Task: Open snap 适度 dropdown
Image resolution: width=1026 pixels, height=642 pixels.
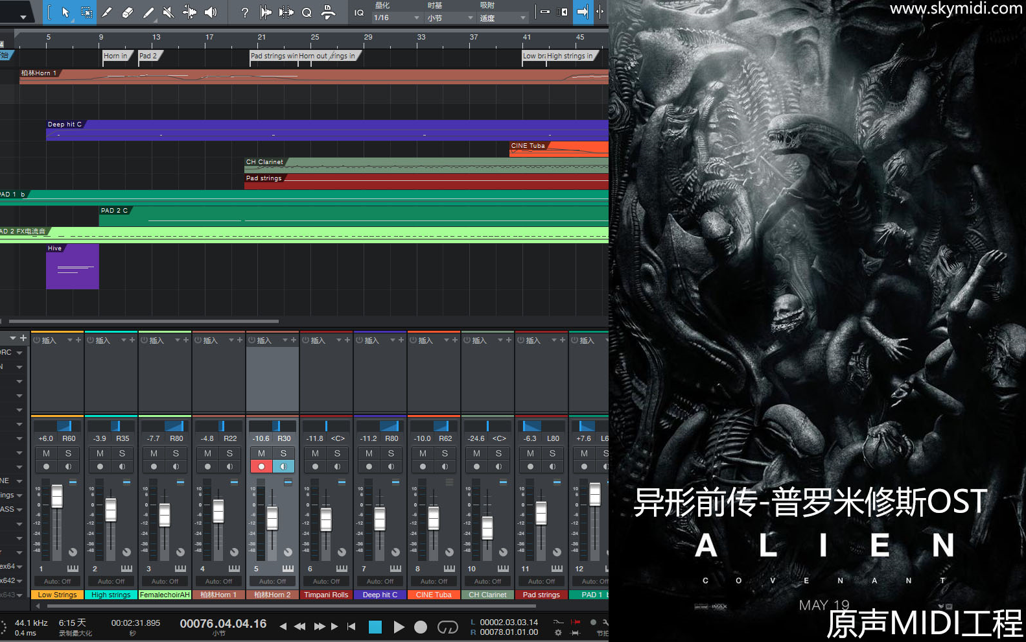Action: pyautogui.click(x=503, y=18)
